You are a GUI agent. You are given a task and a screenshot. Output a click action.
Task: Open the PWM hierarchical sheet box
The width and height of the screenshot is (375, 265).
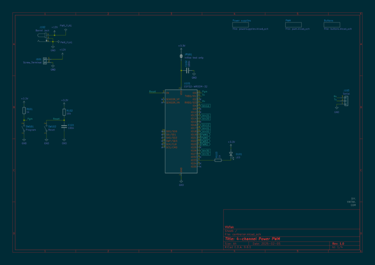point(293,25)
